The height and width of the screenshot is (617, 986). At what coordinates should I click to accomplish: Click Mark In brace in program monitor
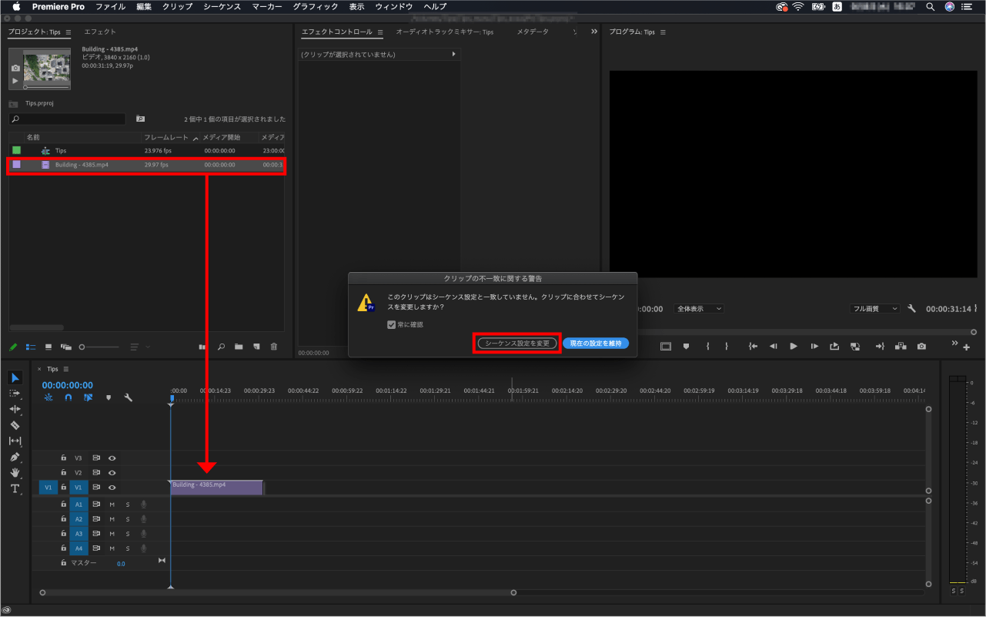pos(707,347)
